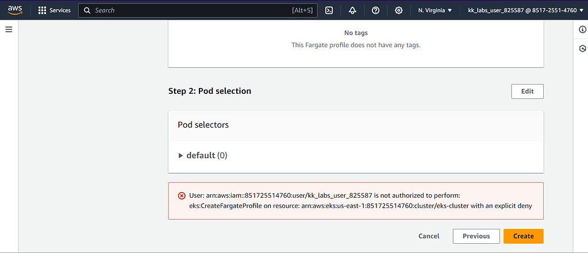Viewport: 588px width, 253px height.
Task: Go back with the Previous button
Action: [476, 236]
